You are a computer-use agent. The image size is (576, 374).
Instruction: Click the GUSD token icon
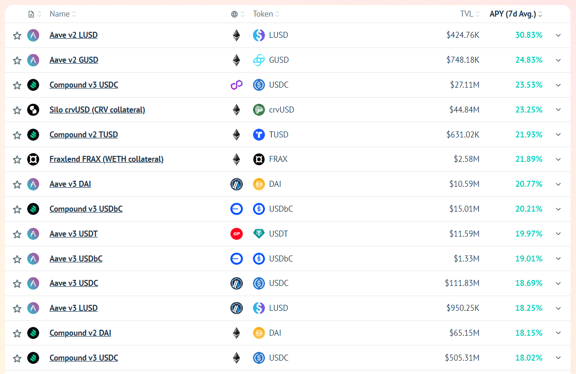259,60
